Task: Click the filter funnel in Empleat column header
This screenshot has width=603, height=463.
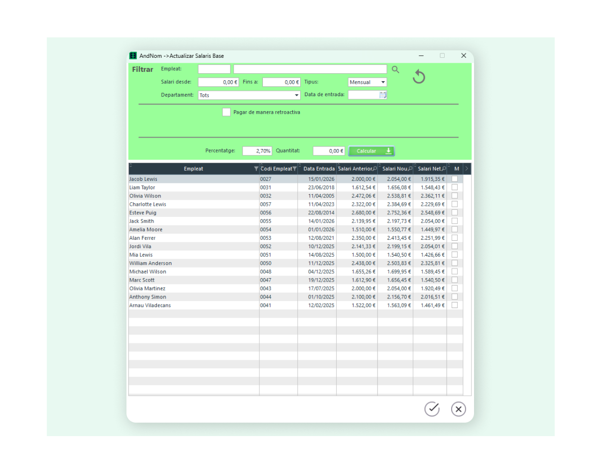Action: click(x=256, y=169)
